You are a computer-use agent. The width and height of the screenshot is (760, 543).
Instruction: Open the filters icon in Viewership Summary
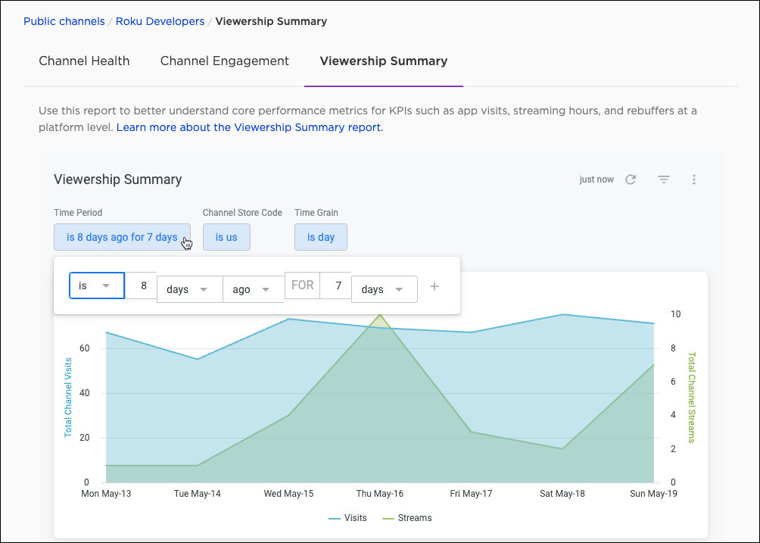point(663,179)
